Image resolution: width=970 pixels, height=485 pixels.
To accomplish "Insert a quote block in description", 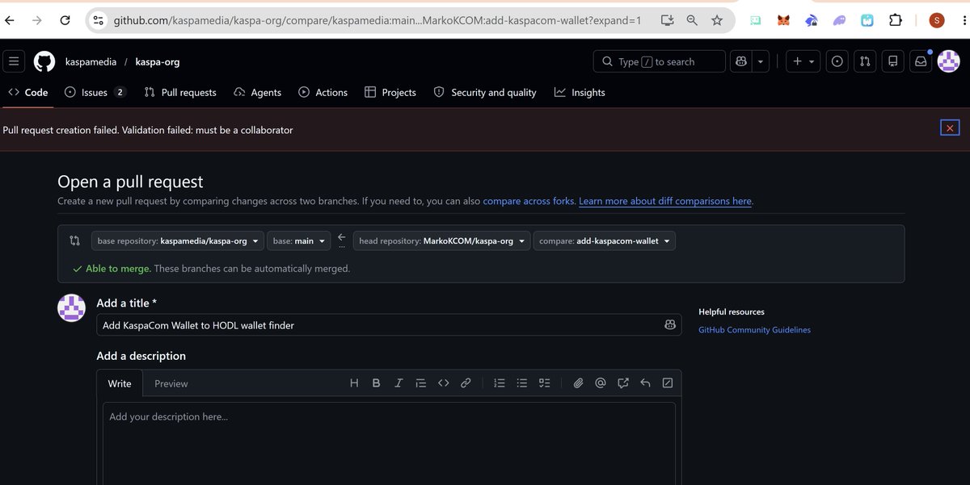I will pyautogui.click(x=420, y=383).
